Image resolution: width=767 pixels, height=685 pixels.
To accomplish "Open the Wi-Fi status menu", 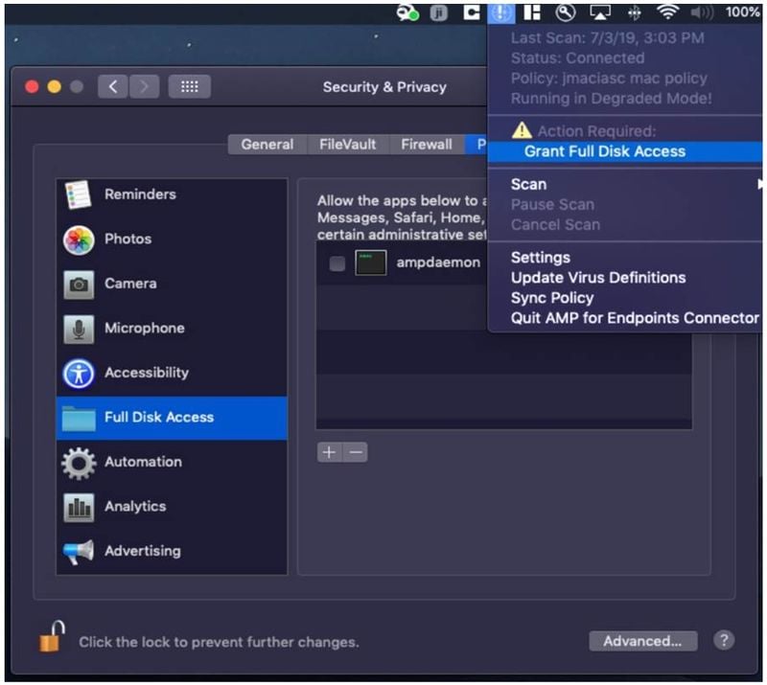I will click(667, 12).
